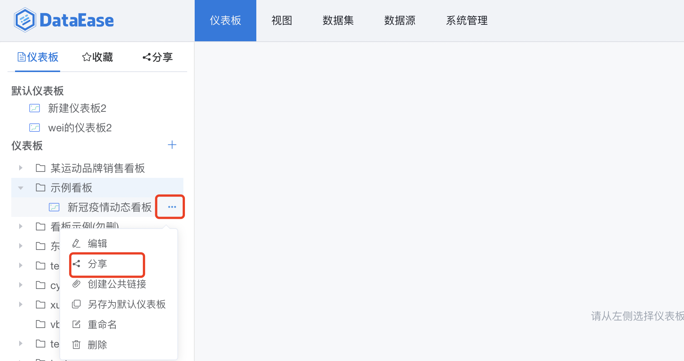This screenshot has width=684, height=361.
Task: Click the DataEase logo
Action: click(64, 20)
